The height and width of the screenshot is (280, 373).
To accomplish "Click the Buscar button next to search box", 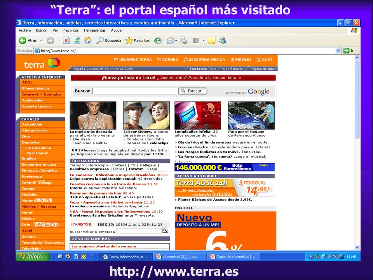I will click(x=193, y=91).
